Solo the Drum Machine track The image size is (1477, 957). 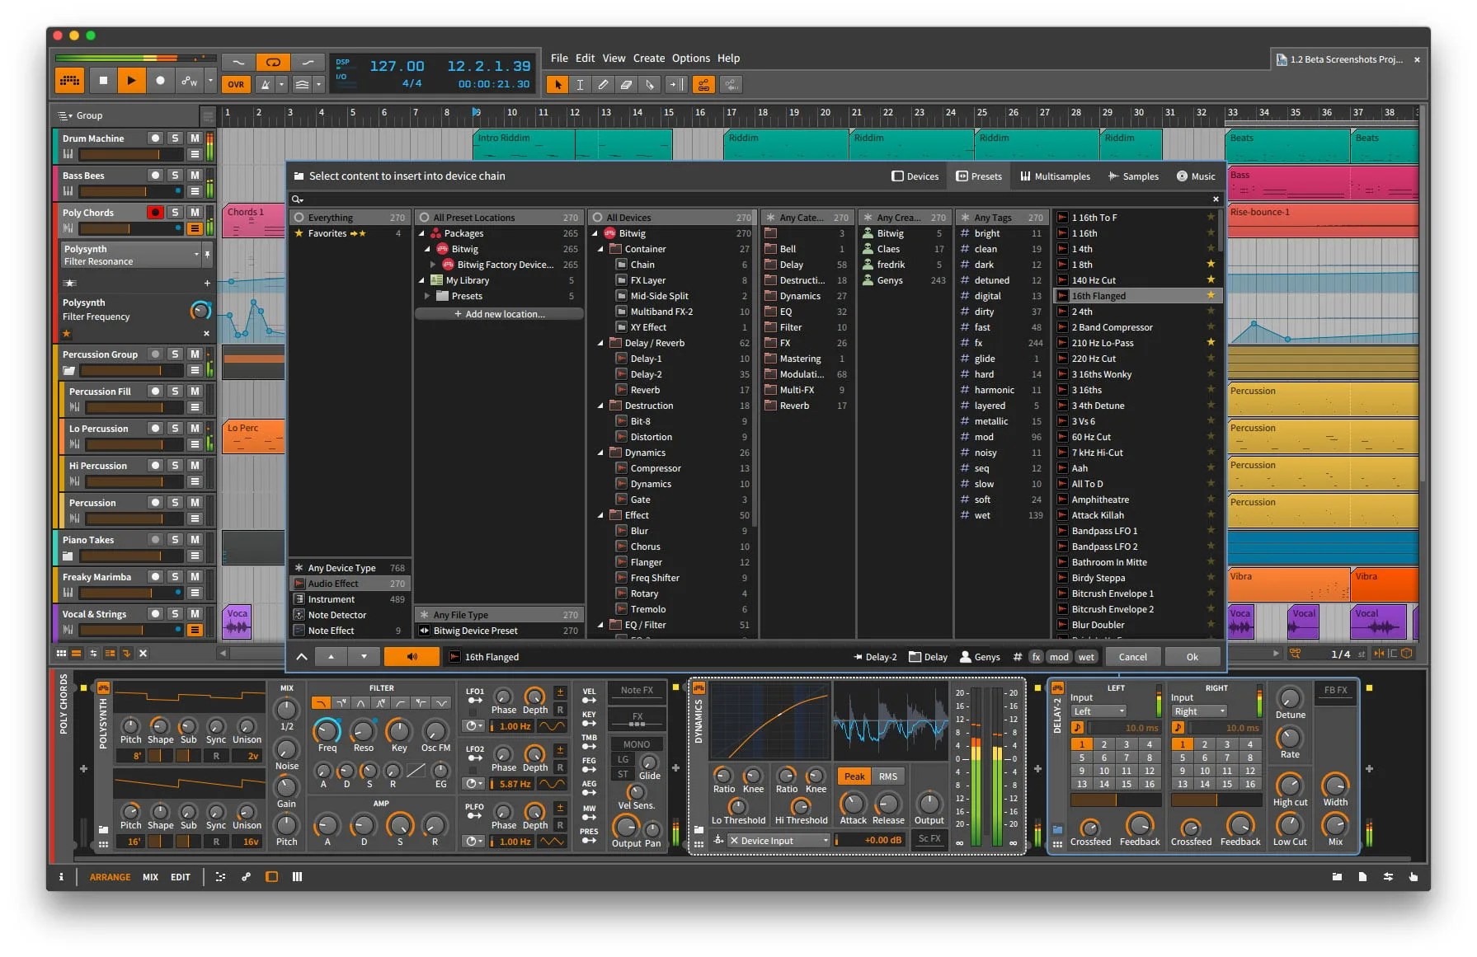pyautogui.click(x=176, y=138)
